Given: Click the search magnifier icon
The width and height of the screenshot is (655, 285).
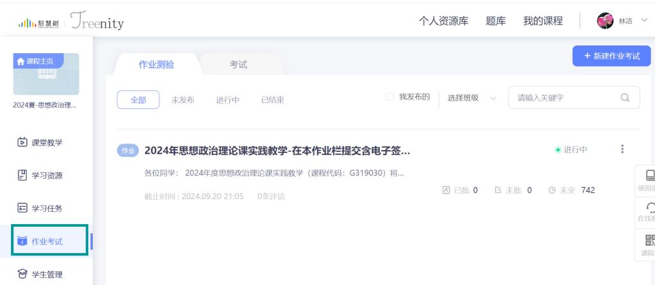Looking at the screenshot, I should [625, 98].
